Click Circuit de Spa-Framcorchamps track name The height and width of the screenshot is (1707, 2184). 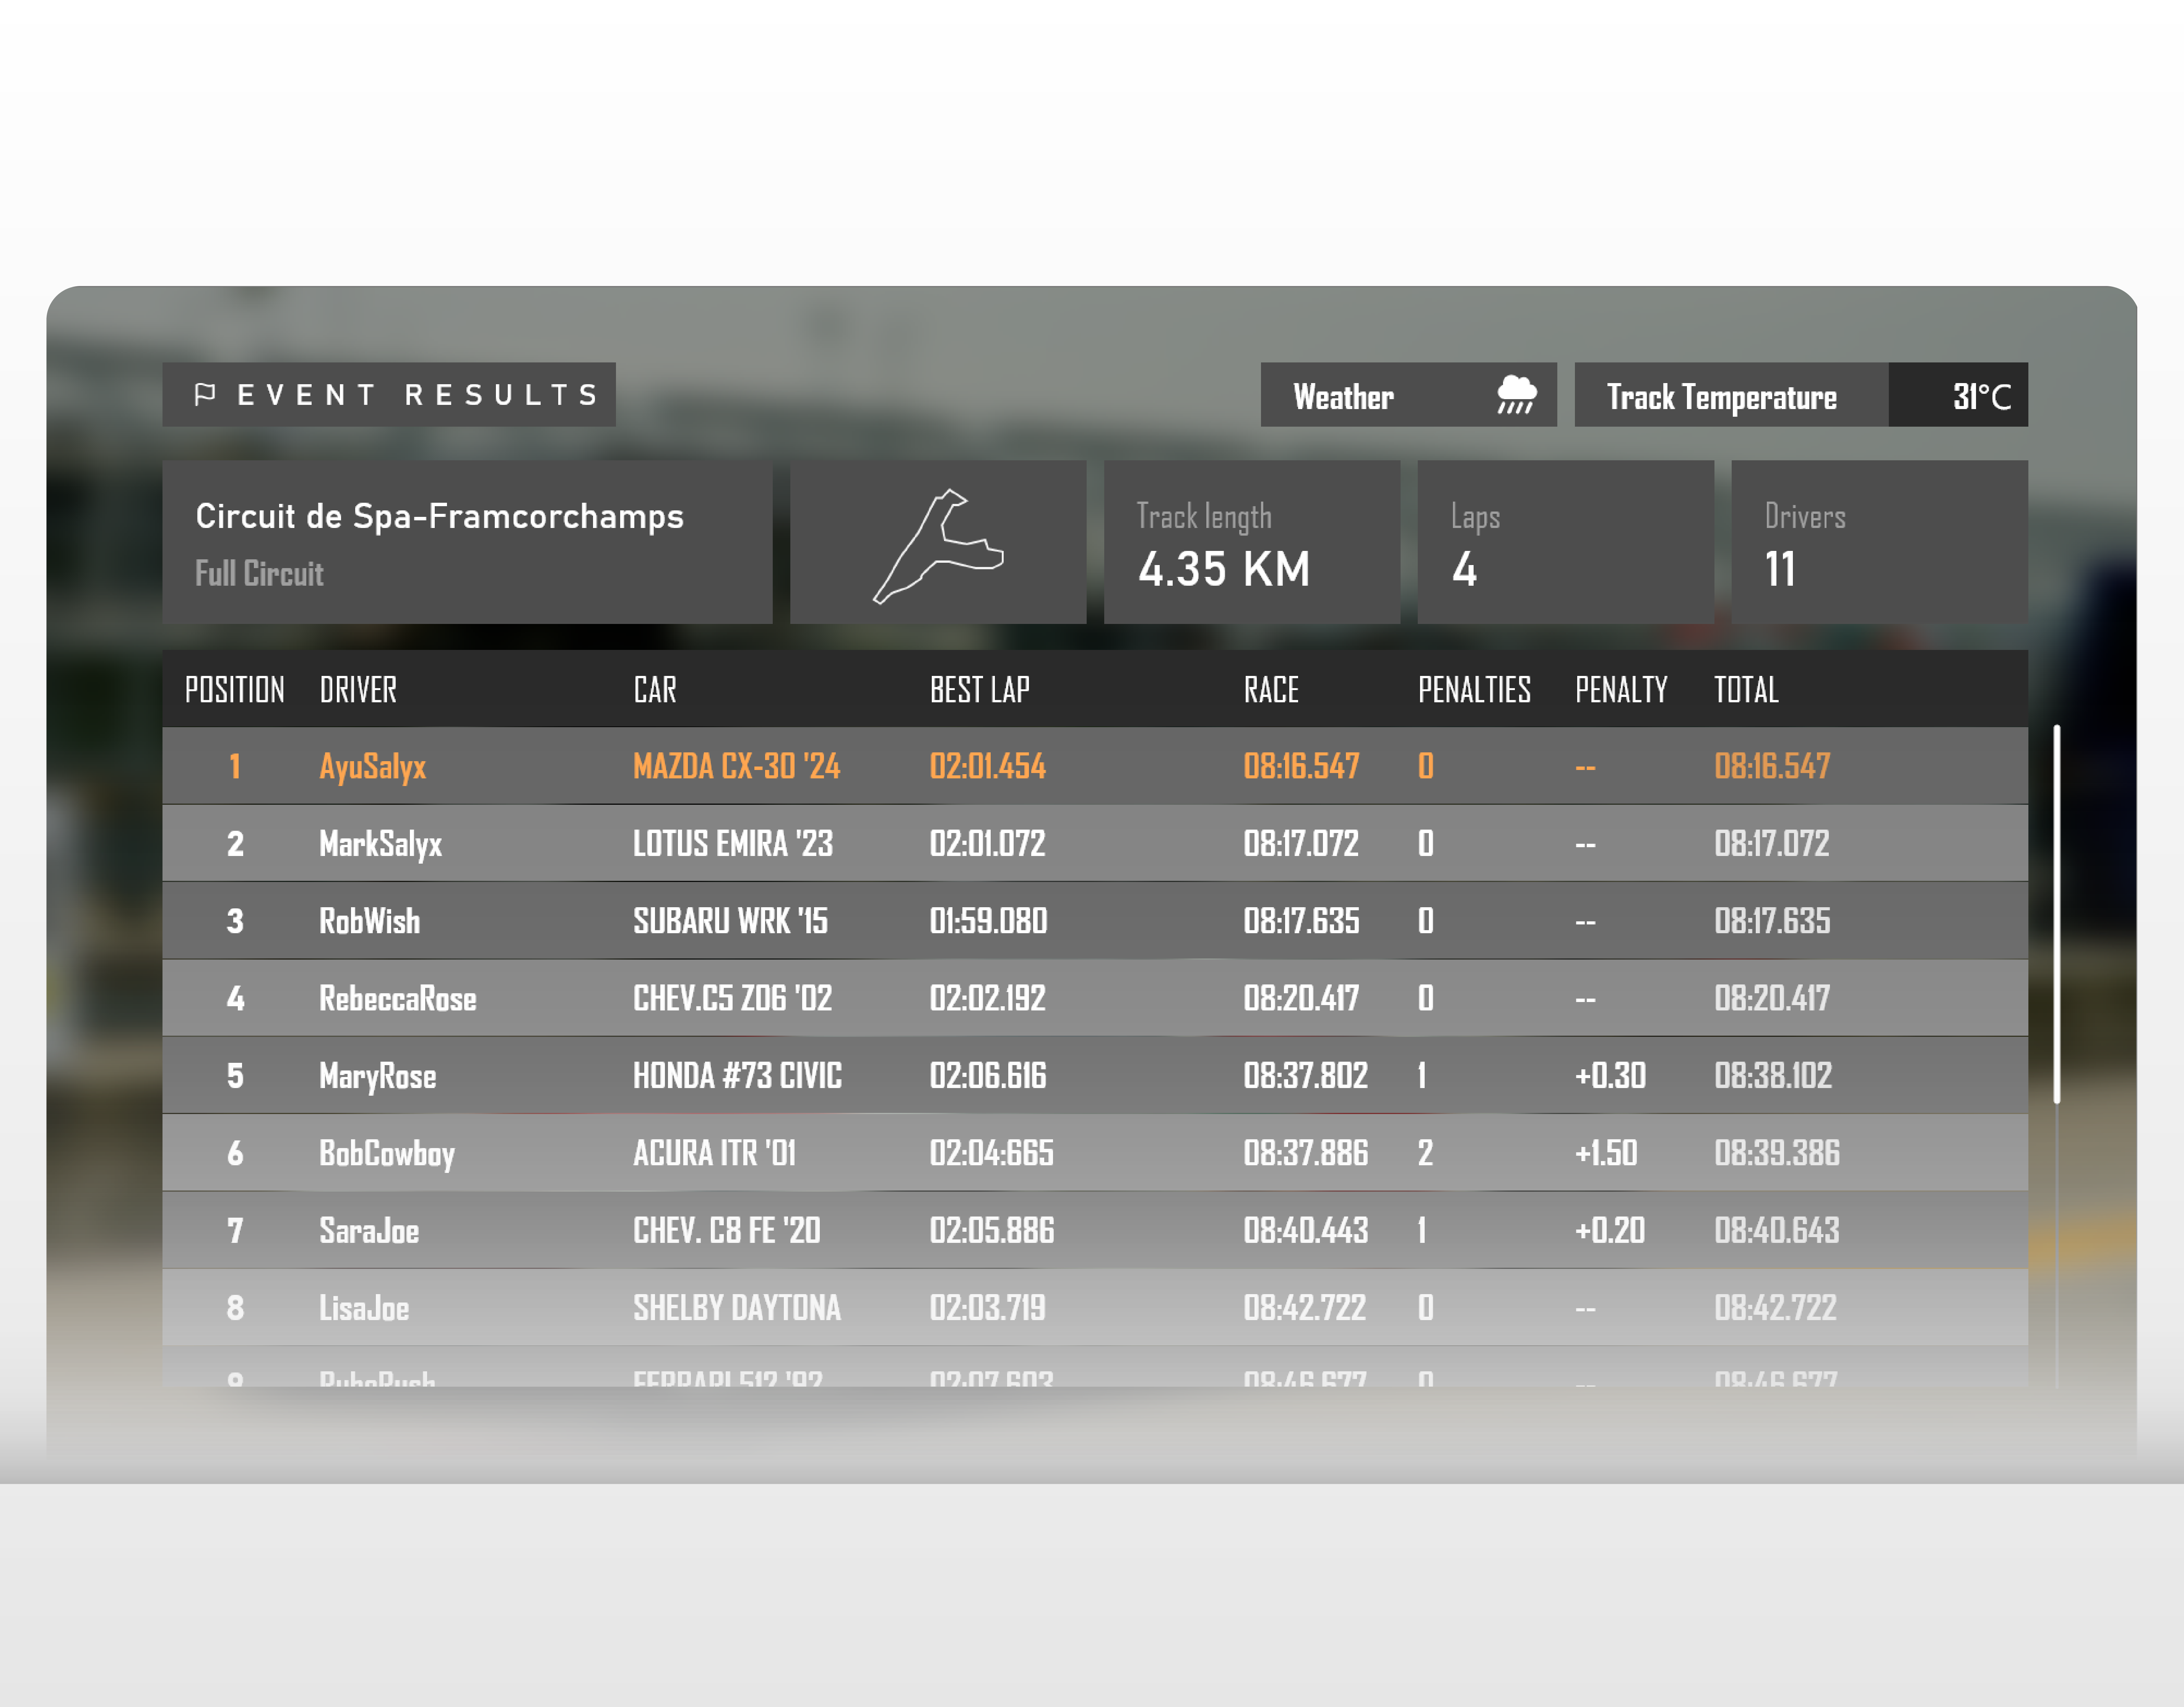pyautogui.click(x=440, y=516)
